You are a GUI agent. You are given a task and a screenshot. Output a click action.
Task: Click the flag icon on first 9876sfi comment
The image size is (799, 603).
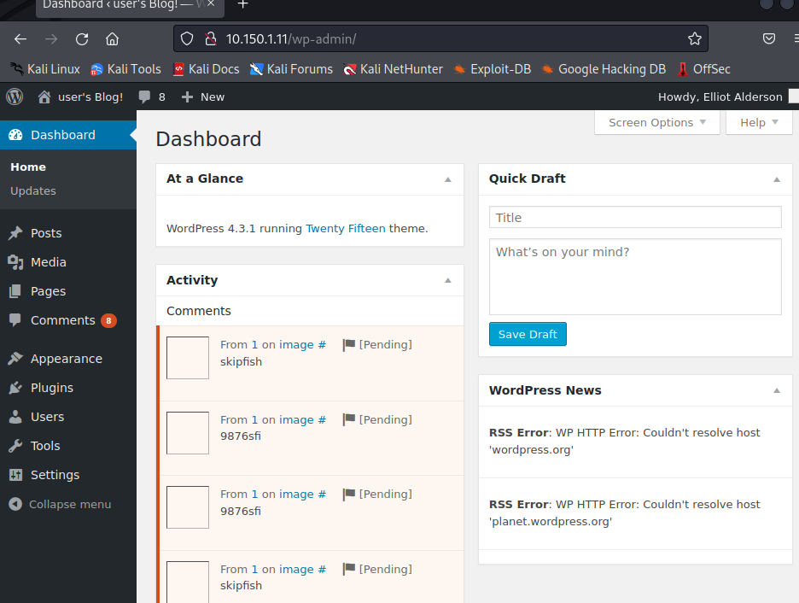pyautogui.click(x=349, y=420)
